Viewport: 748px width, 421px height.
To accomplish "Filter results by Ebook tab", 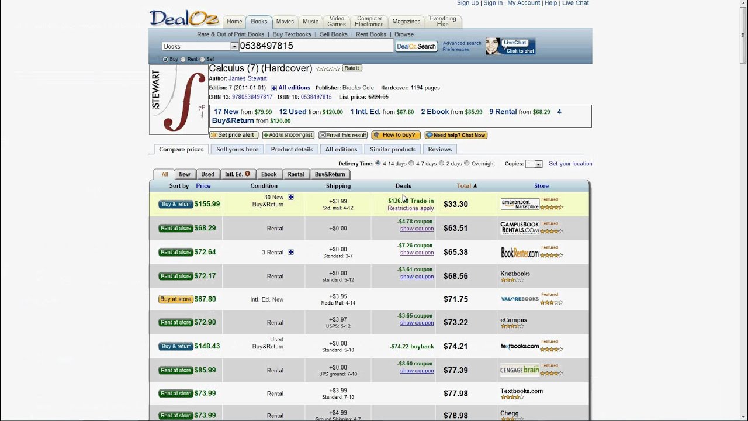I will (x=269, y=174).
